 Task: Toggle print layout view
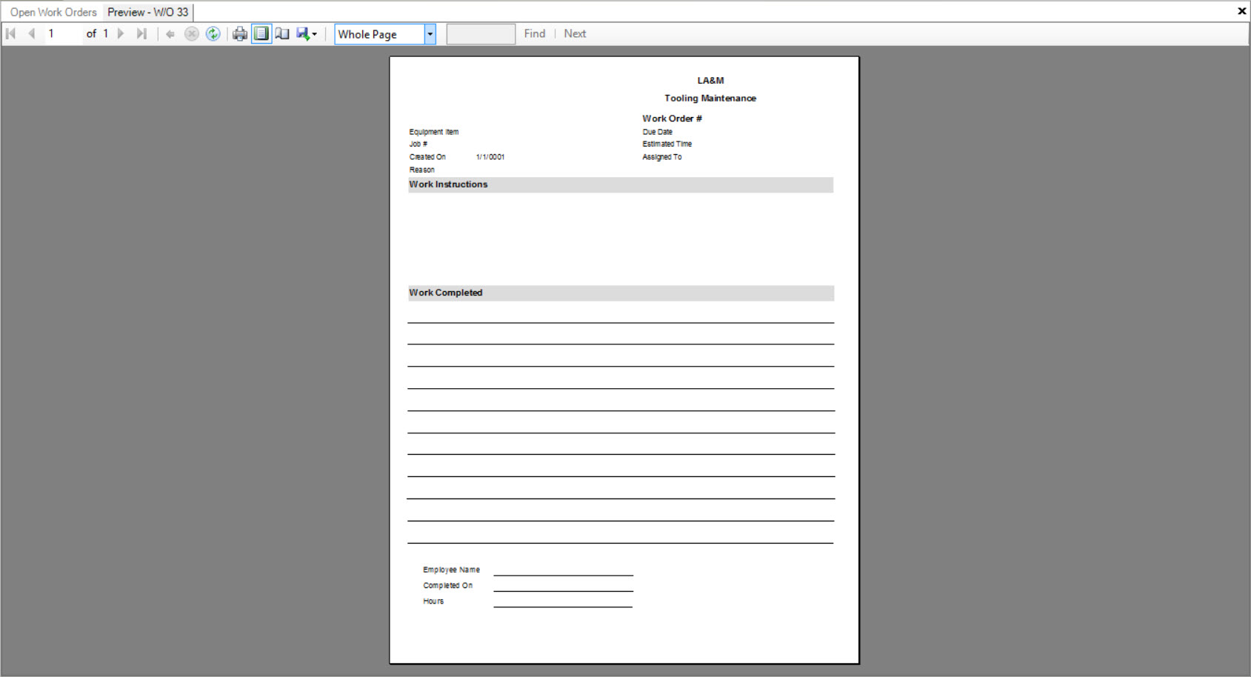pos(261,34)
